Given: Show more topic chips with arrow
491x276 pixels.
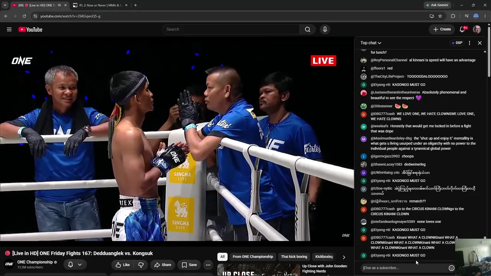Looking at the screenshot, I should coord(344,257).
